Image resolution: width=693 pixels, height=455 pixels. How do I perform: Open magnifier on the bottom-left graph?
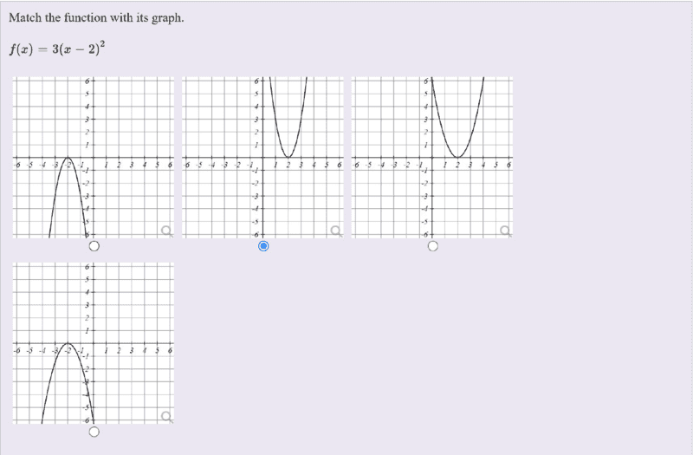coord(166,417)
